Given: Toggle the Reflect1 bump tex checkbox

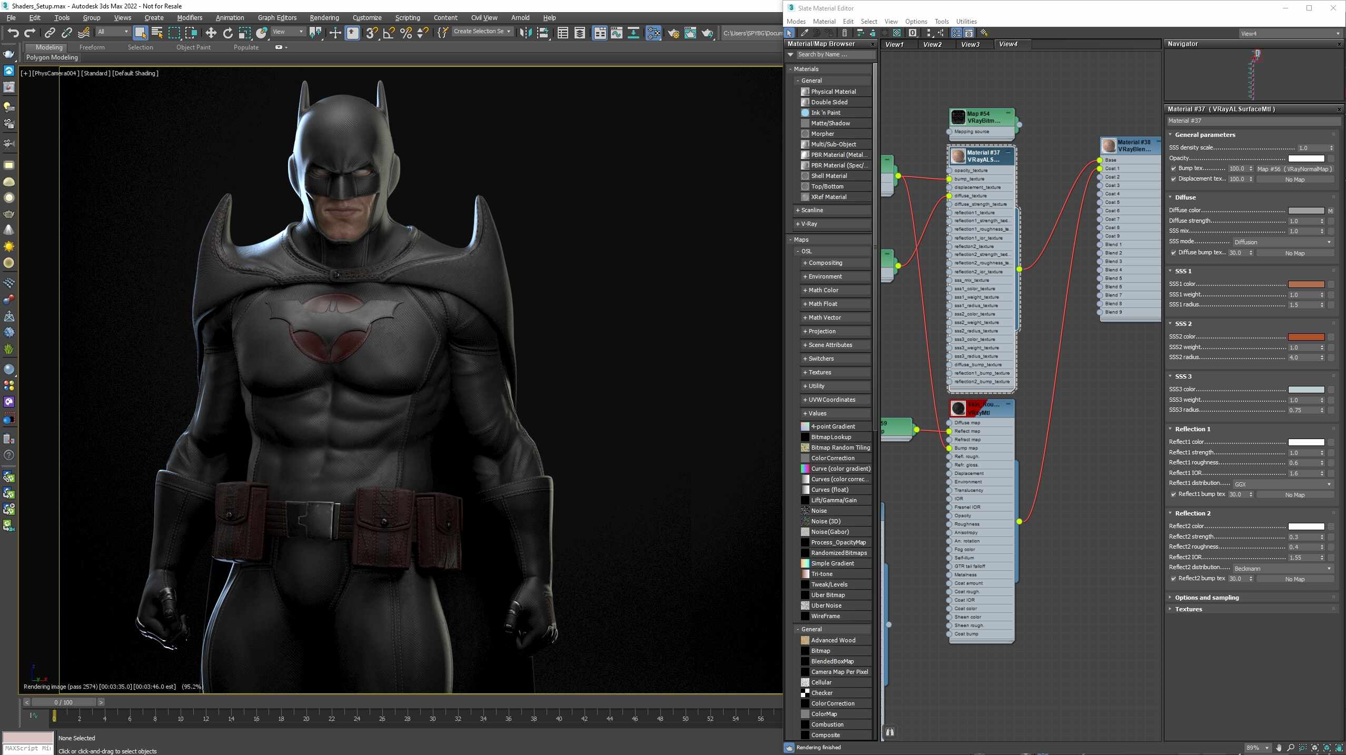Looking at the screenshot, I should pos(1173,495).
